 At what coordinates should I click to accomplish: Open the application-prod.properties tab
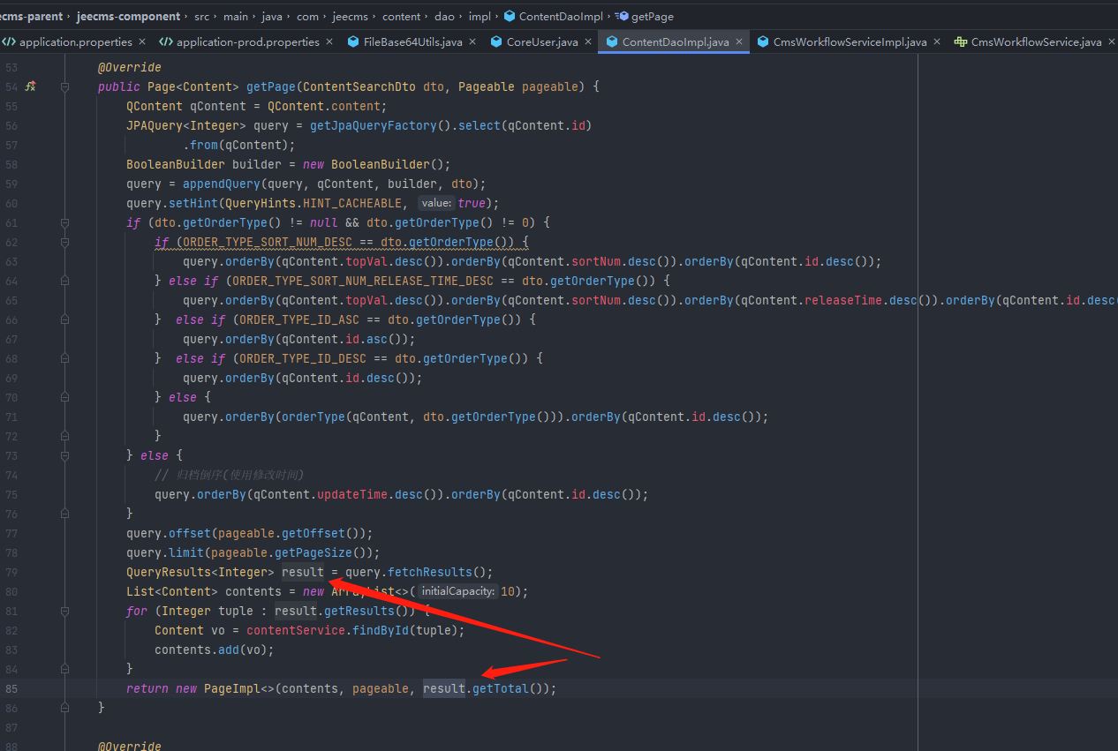(x=247, y=41)
